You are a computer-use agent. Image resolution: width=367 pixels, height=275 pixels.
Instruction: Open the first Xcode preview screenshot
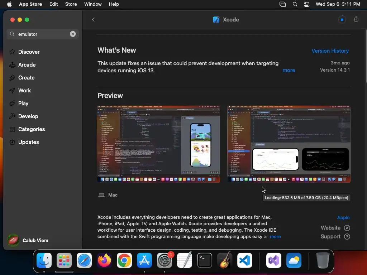click(x=158, y=144)
